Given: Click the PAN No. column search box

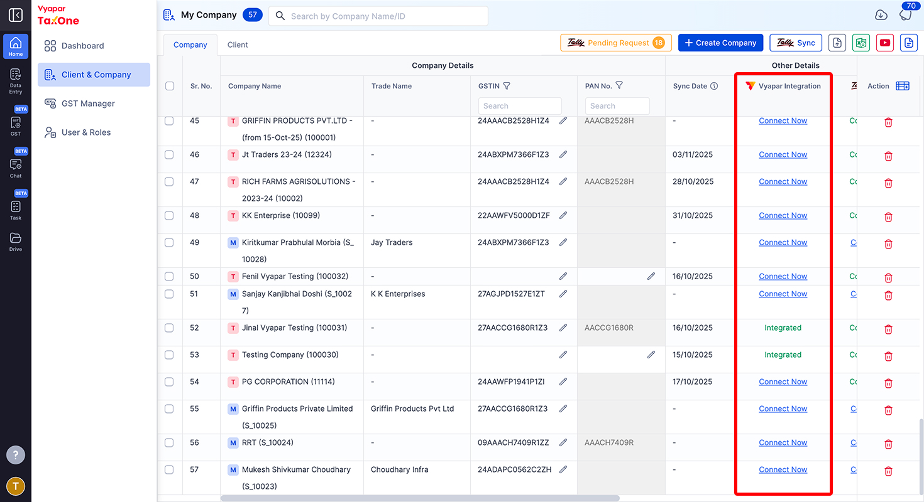Looking at the screenshot, I should (x=617, y=106).
